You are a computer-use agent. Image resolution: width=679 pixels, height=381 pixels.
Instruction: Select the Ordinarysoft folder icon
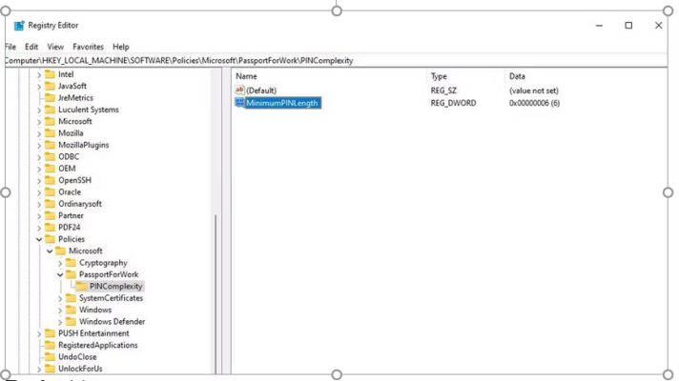51,204
